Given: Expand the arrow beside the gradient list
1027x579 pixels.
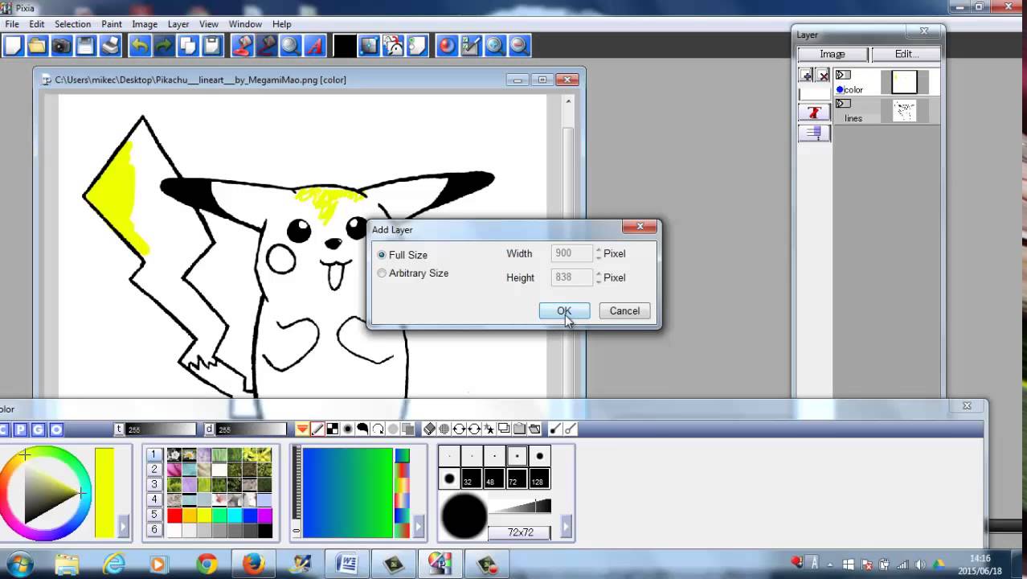Looking at the screenshot, I should point(417,528).
